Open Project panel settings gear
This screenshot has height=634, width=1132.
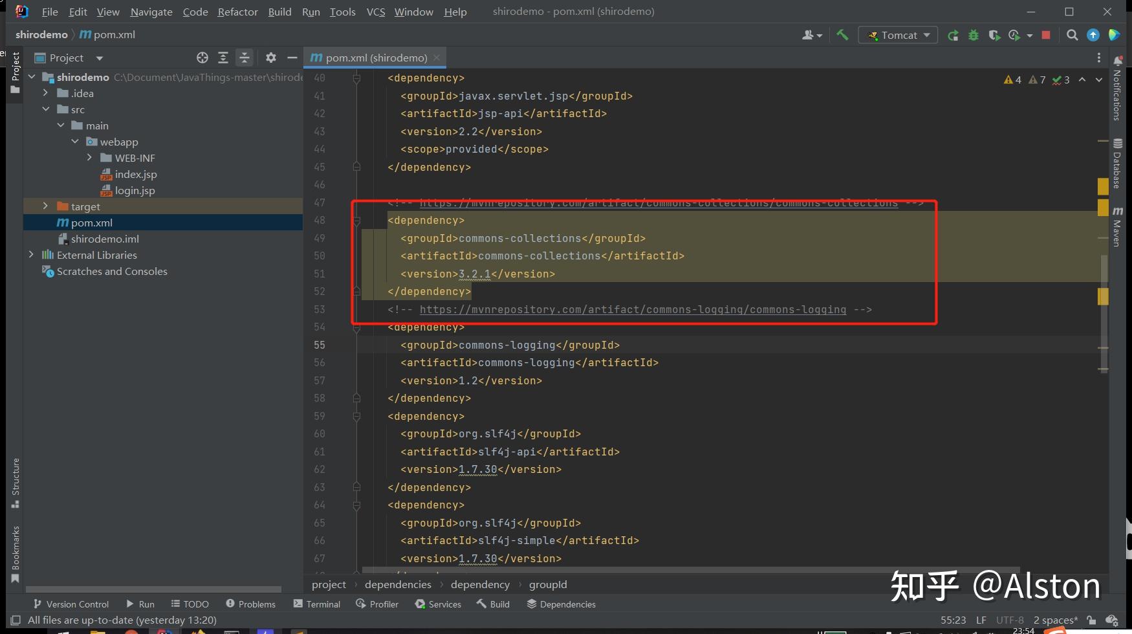point(271,58)
